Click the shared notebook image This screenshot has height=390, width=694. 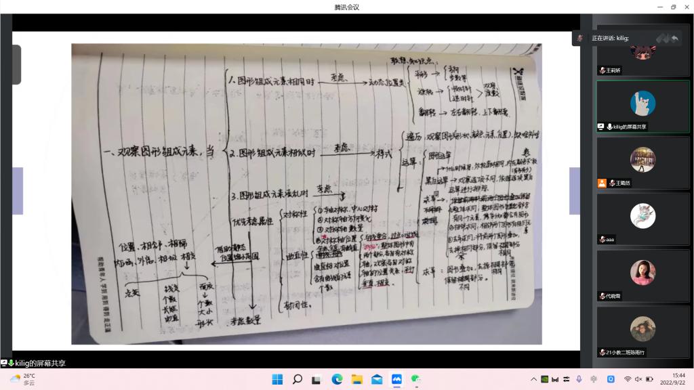[x=306, y=194]
